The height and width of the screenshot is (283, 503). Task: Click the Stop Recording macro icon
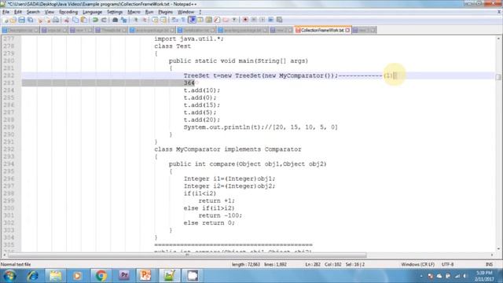tap(254, 20)
